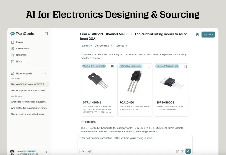Click the Recent search history icon
This screenshot has height=155, width=226.
[13, 73]
